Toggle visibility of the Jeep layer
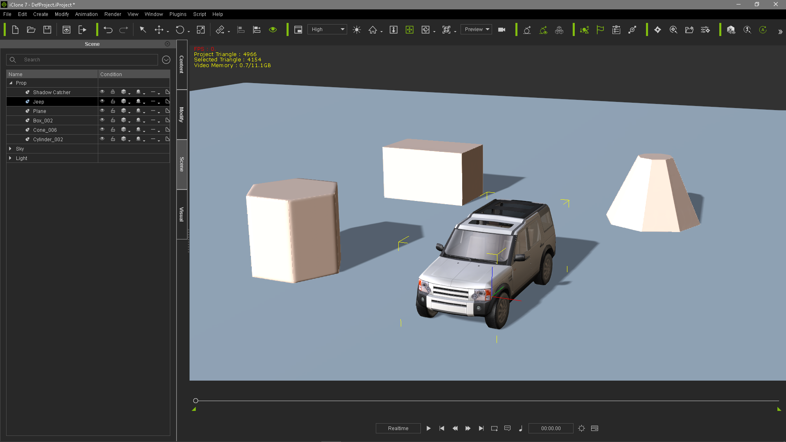 pos(103,101)
